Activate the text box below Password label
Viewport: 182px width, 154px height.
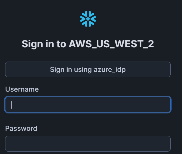(88, 143)
